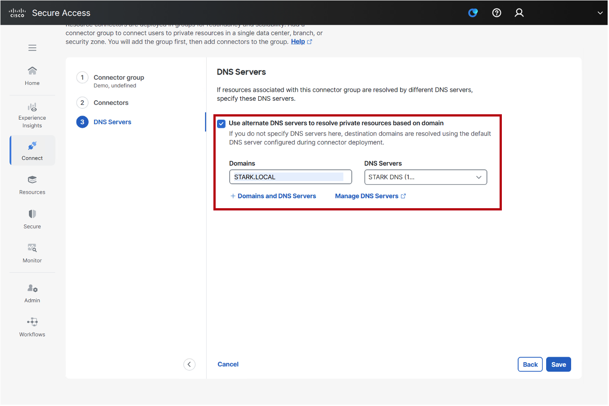Open the hamburger navigation menu

point(32,48)
